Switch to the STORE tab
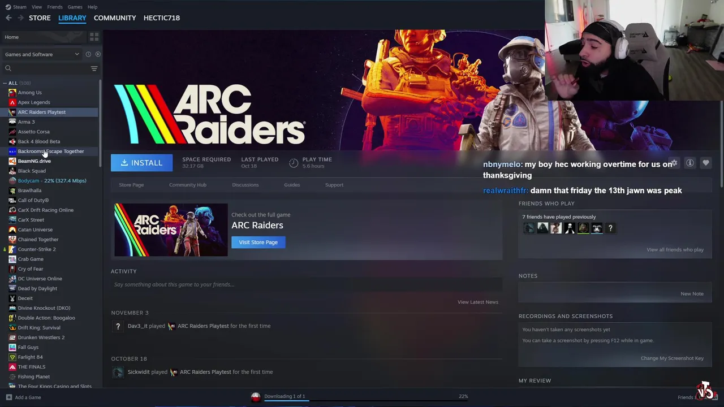The width and height of the screenshot is (724, 407). pos(40,18)
